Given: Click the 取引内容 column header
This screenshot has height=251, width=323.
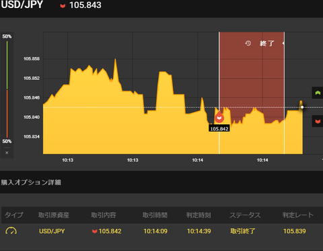Looking at the screenshot, I should [x=104, y=215].
